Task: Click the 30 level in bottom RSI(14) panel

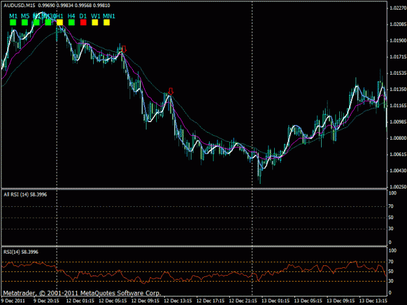Action: (x=391, y=281)
